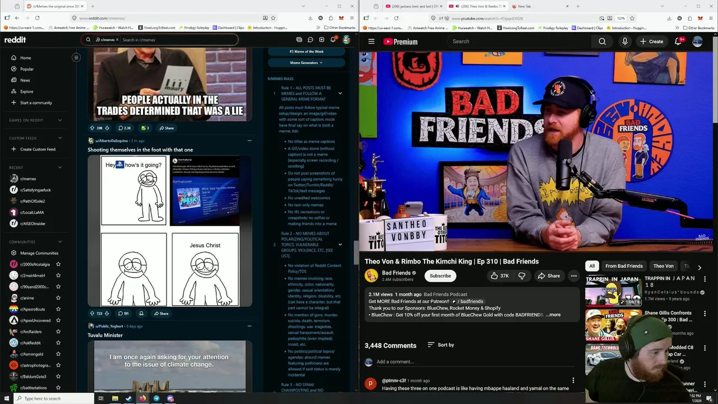Collapse Communities section in sidebar
The image size is (718, 404).
pyautogui.click(x=60, y=242)
